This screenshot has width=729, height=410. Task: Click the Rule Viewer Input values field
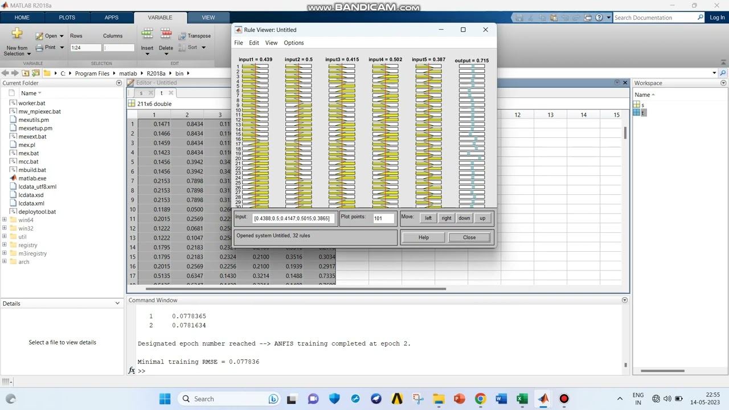(294, 219)
